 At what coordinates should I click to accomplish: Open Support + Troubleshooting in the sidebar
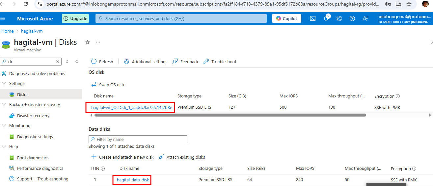coord(43,179)
